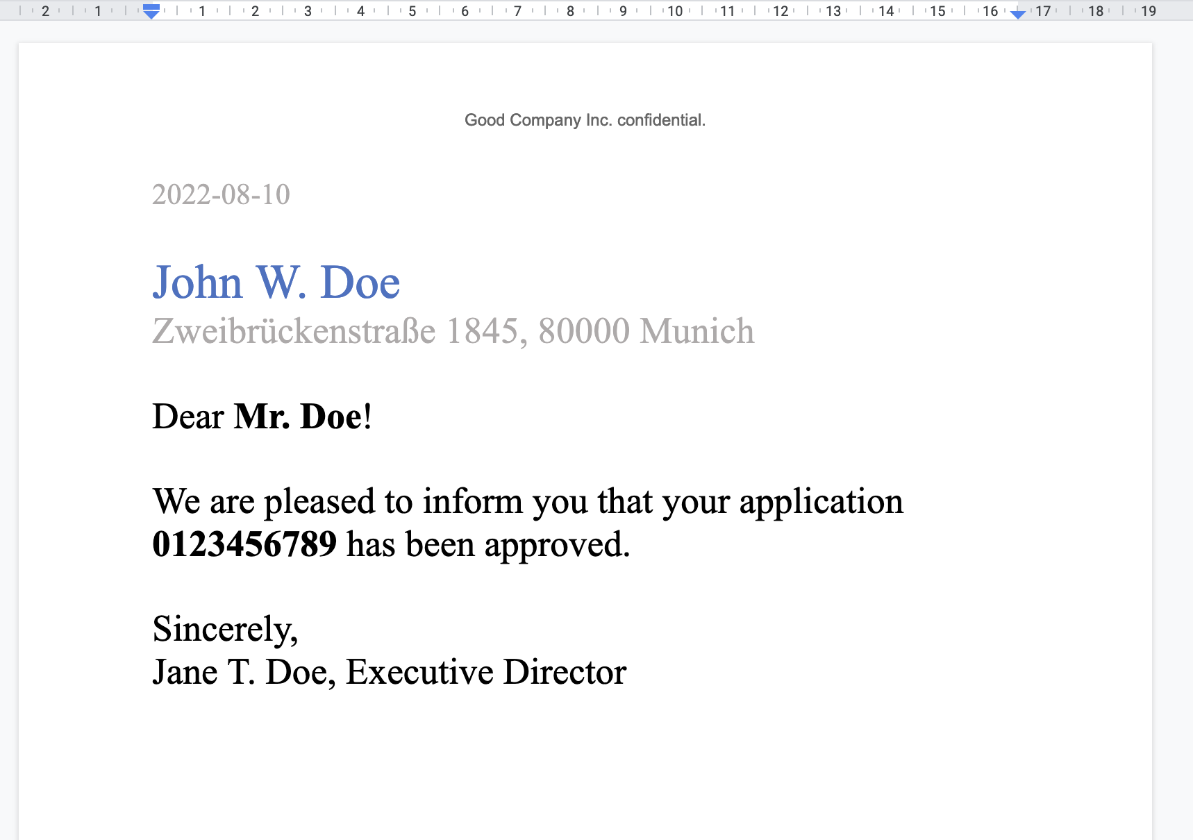Click the right indent marker on the ruler
The height and width of the screenshot is (840, 1193).
(x=1018, y=14)
